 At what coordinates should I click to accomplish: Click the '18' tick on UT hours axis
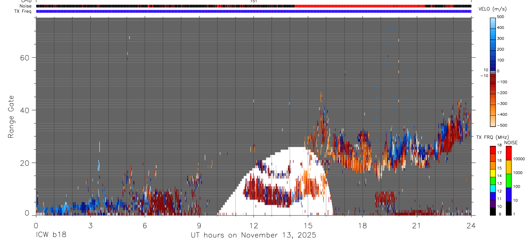(x=363, y=225)
